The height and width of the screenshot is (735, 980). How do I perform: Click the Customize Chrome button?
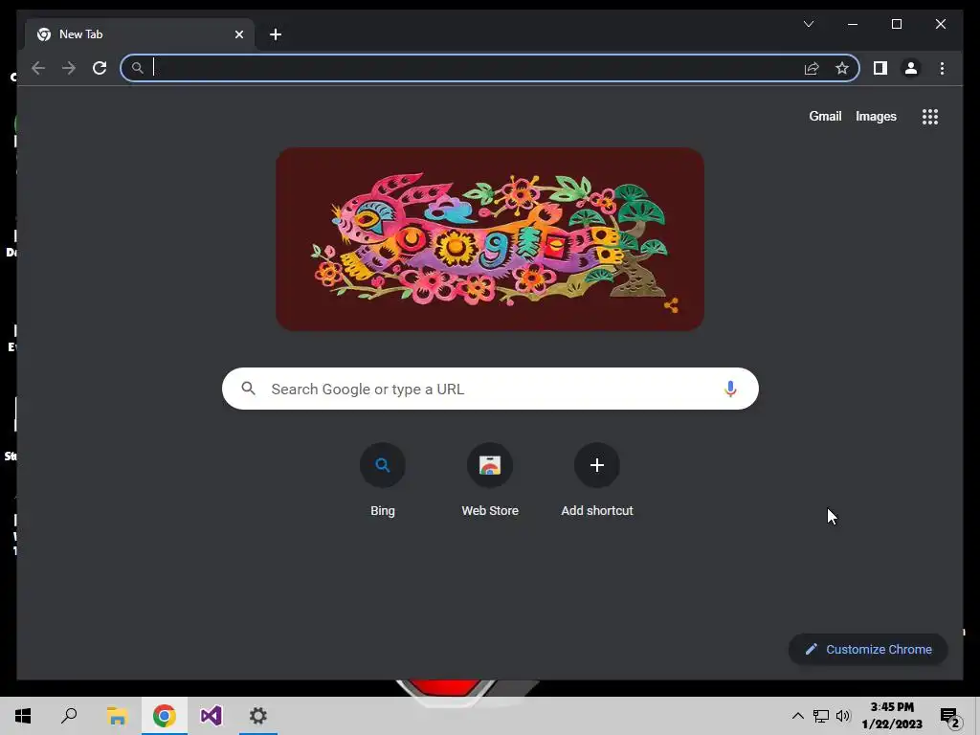[x=868, y=650]
